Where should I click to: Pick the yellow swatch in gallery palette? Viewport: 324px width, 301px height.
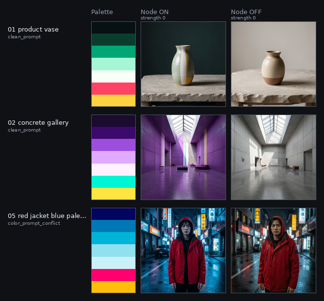click(x=113, y=194)
